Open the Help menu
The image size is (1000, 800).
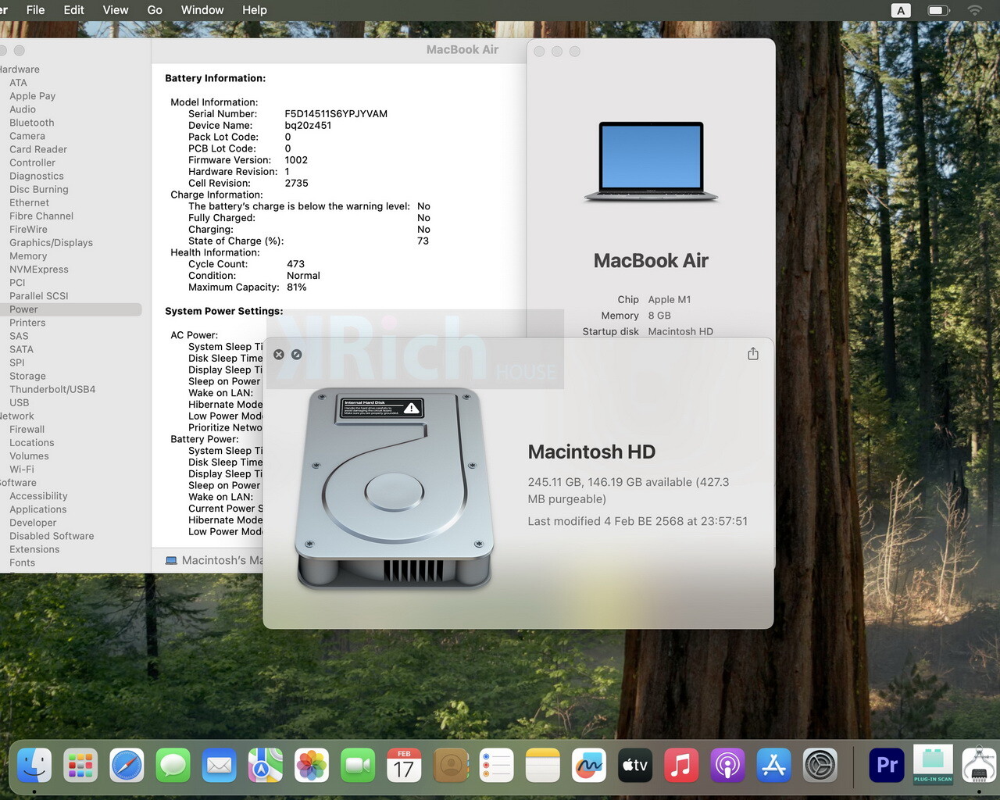click(x=255, y=10)
